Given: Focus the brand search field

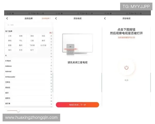Looking at the screenshot, I should coord(29,25).
